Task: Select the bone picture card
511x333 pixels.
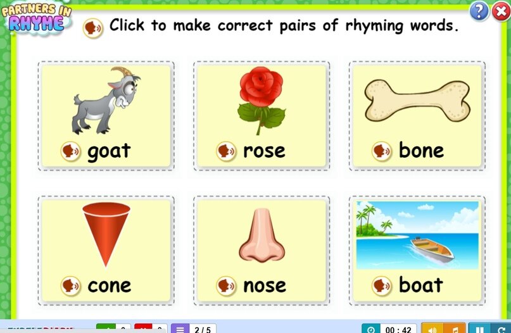Action: [417, 116]
